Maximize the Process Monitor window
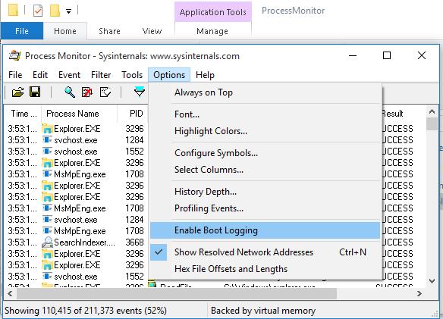Screen dimensions: 443x319 click(x=387, y=55)
